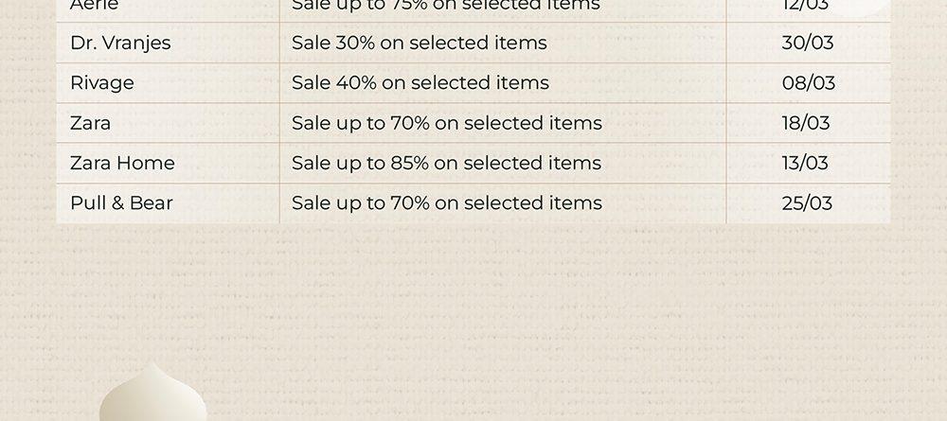Select Zara's 'Sale up to 70%' offer

447,123
